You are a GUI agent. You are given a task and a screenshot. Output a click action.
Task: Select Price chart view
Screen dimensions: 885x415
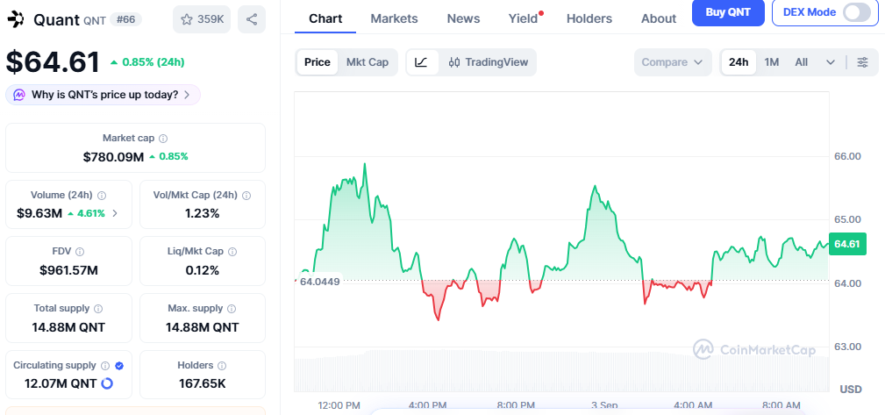[x=318, y=62]
